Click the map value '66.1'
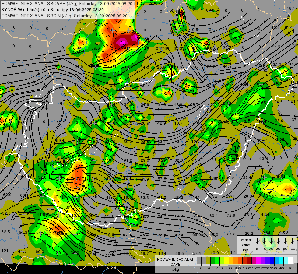Image resolution: width=298 pixels, height=274 pixels. coord(24,195)
